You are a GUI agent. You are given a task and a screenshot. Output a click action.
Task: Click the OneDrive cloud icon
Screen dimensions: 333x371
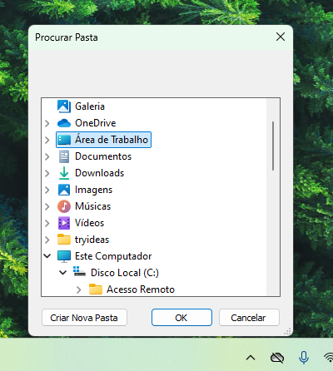(64, 123)
